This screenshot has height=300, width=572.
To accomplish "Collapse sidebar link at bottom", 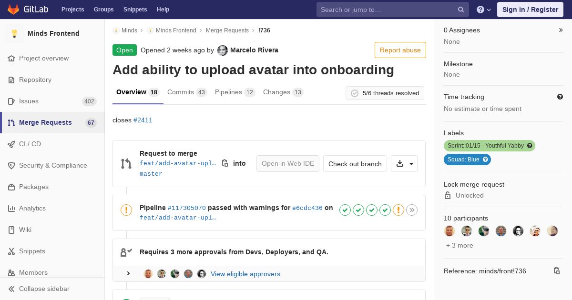I will 52,289.
